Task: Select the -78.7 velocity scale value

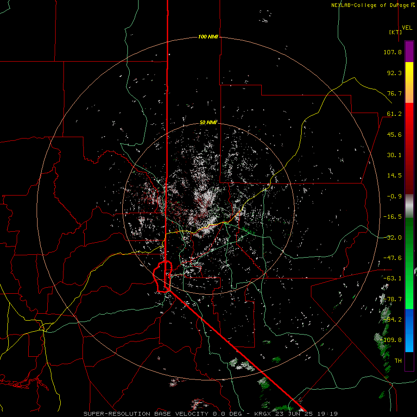Action: click(x=392, y=299)
